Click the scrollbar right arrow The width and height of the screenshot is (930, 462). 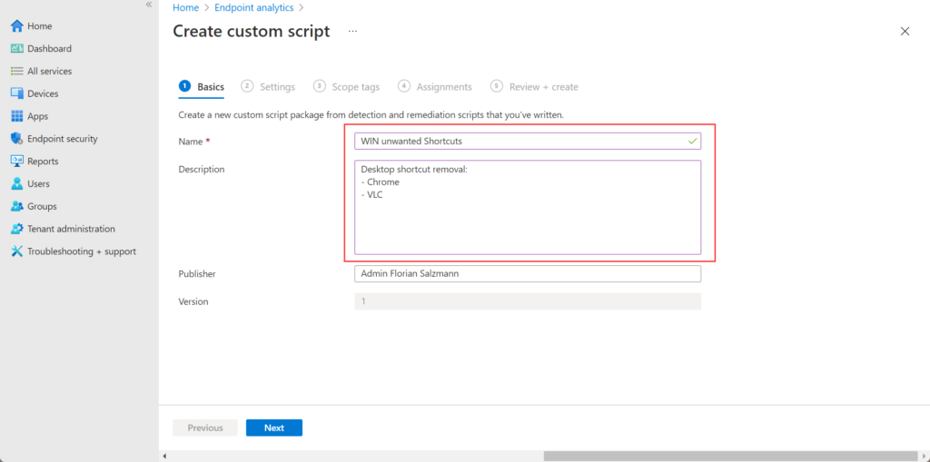pyautogui.click(x=924, y=456)
